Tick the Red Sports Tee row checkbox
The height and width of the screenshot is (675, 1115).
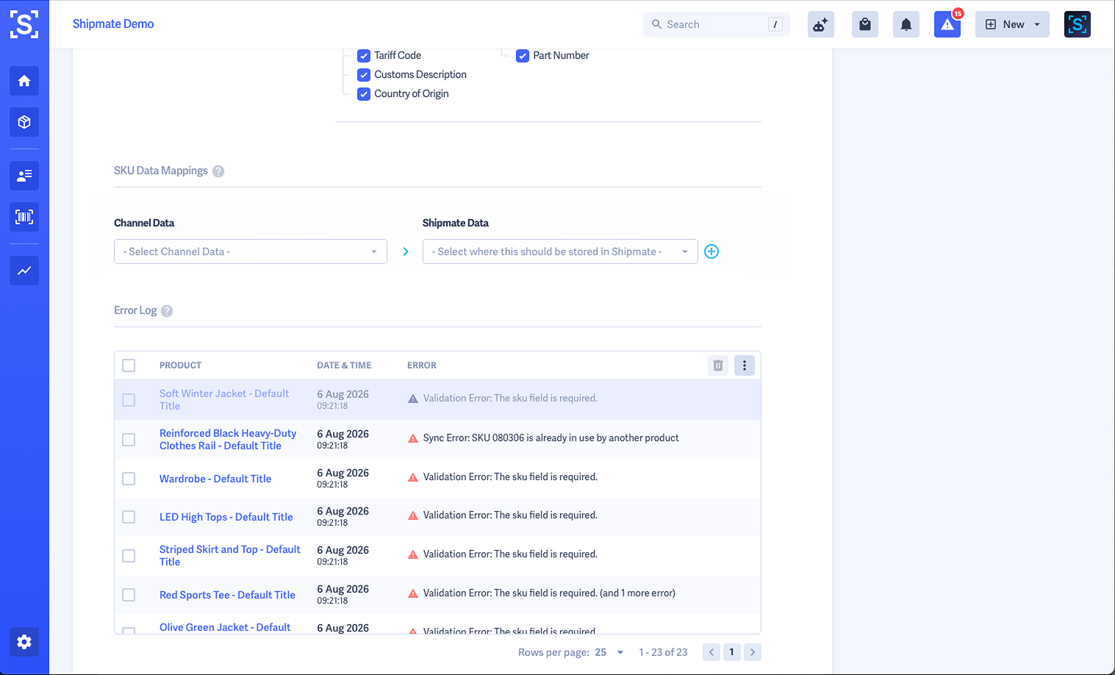[129, 595]
